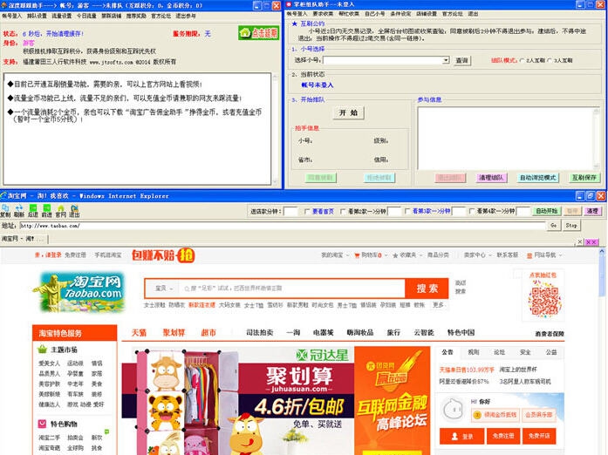Click the Stop button next to address bar

[571, 225]
